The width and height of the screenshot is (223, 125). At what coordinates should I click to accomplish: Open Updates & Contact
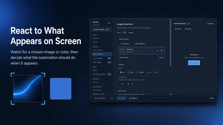click(99, 94)
